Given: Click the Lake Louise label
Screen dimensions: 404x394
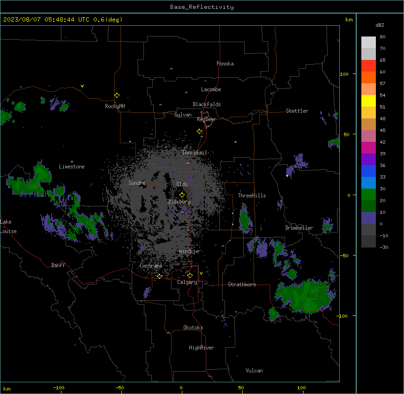Looking at the screenshot, I should tap(8, 226).
